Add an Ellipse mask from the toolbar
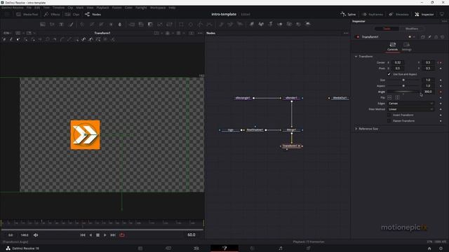 tap(191, 24)
